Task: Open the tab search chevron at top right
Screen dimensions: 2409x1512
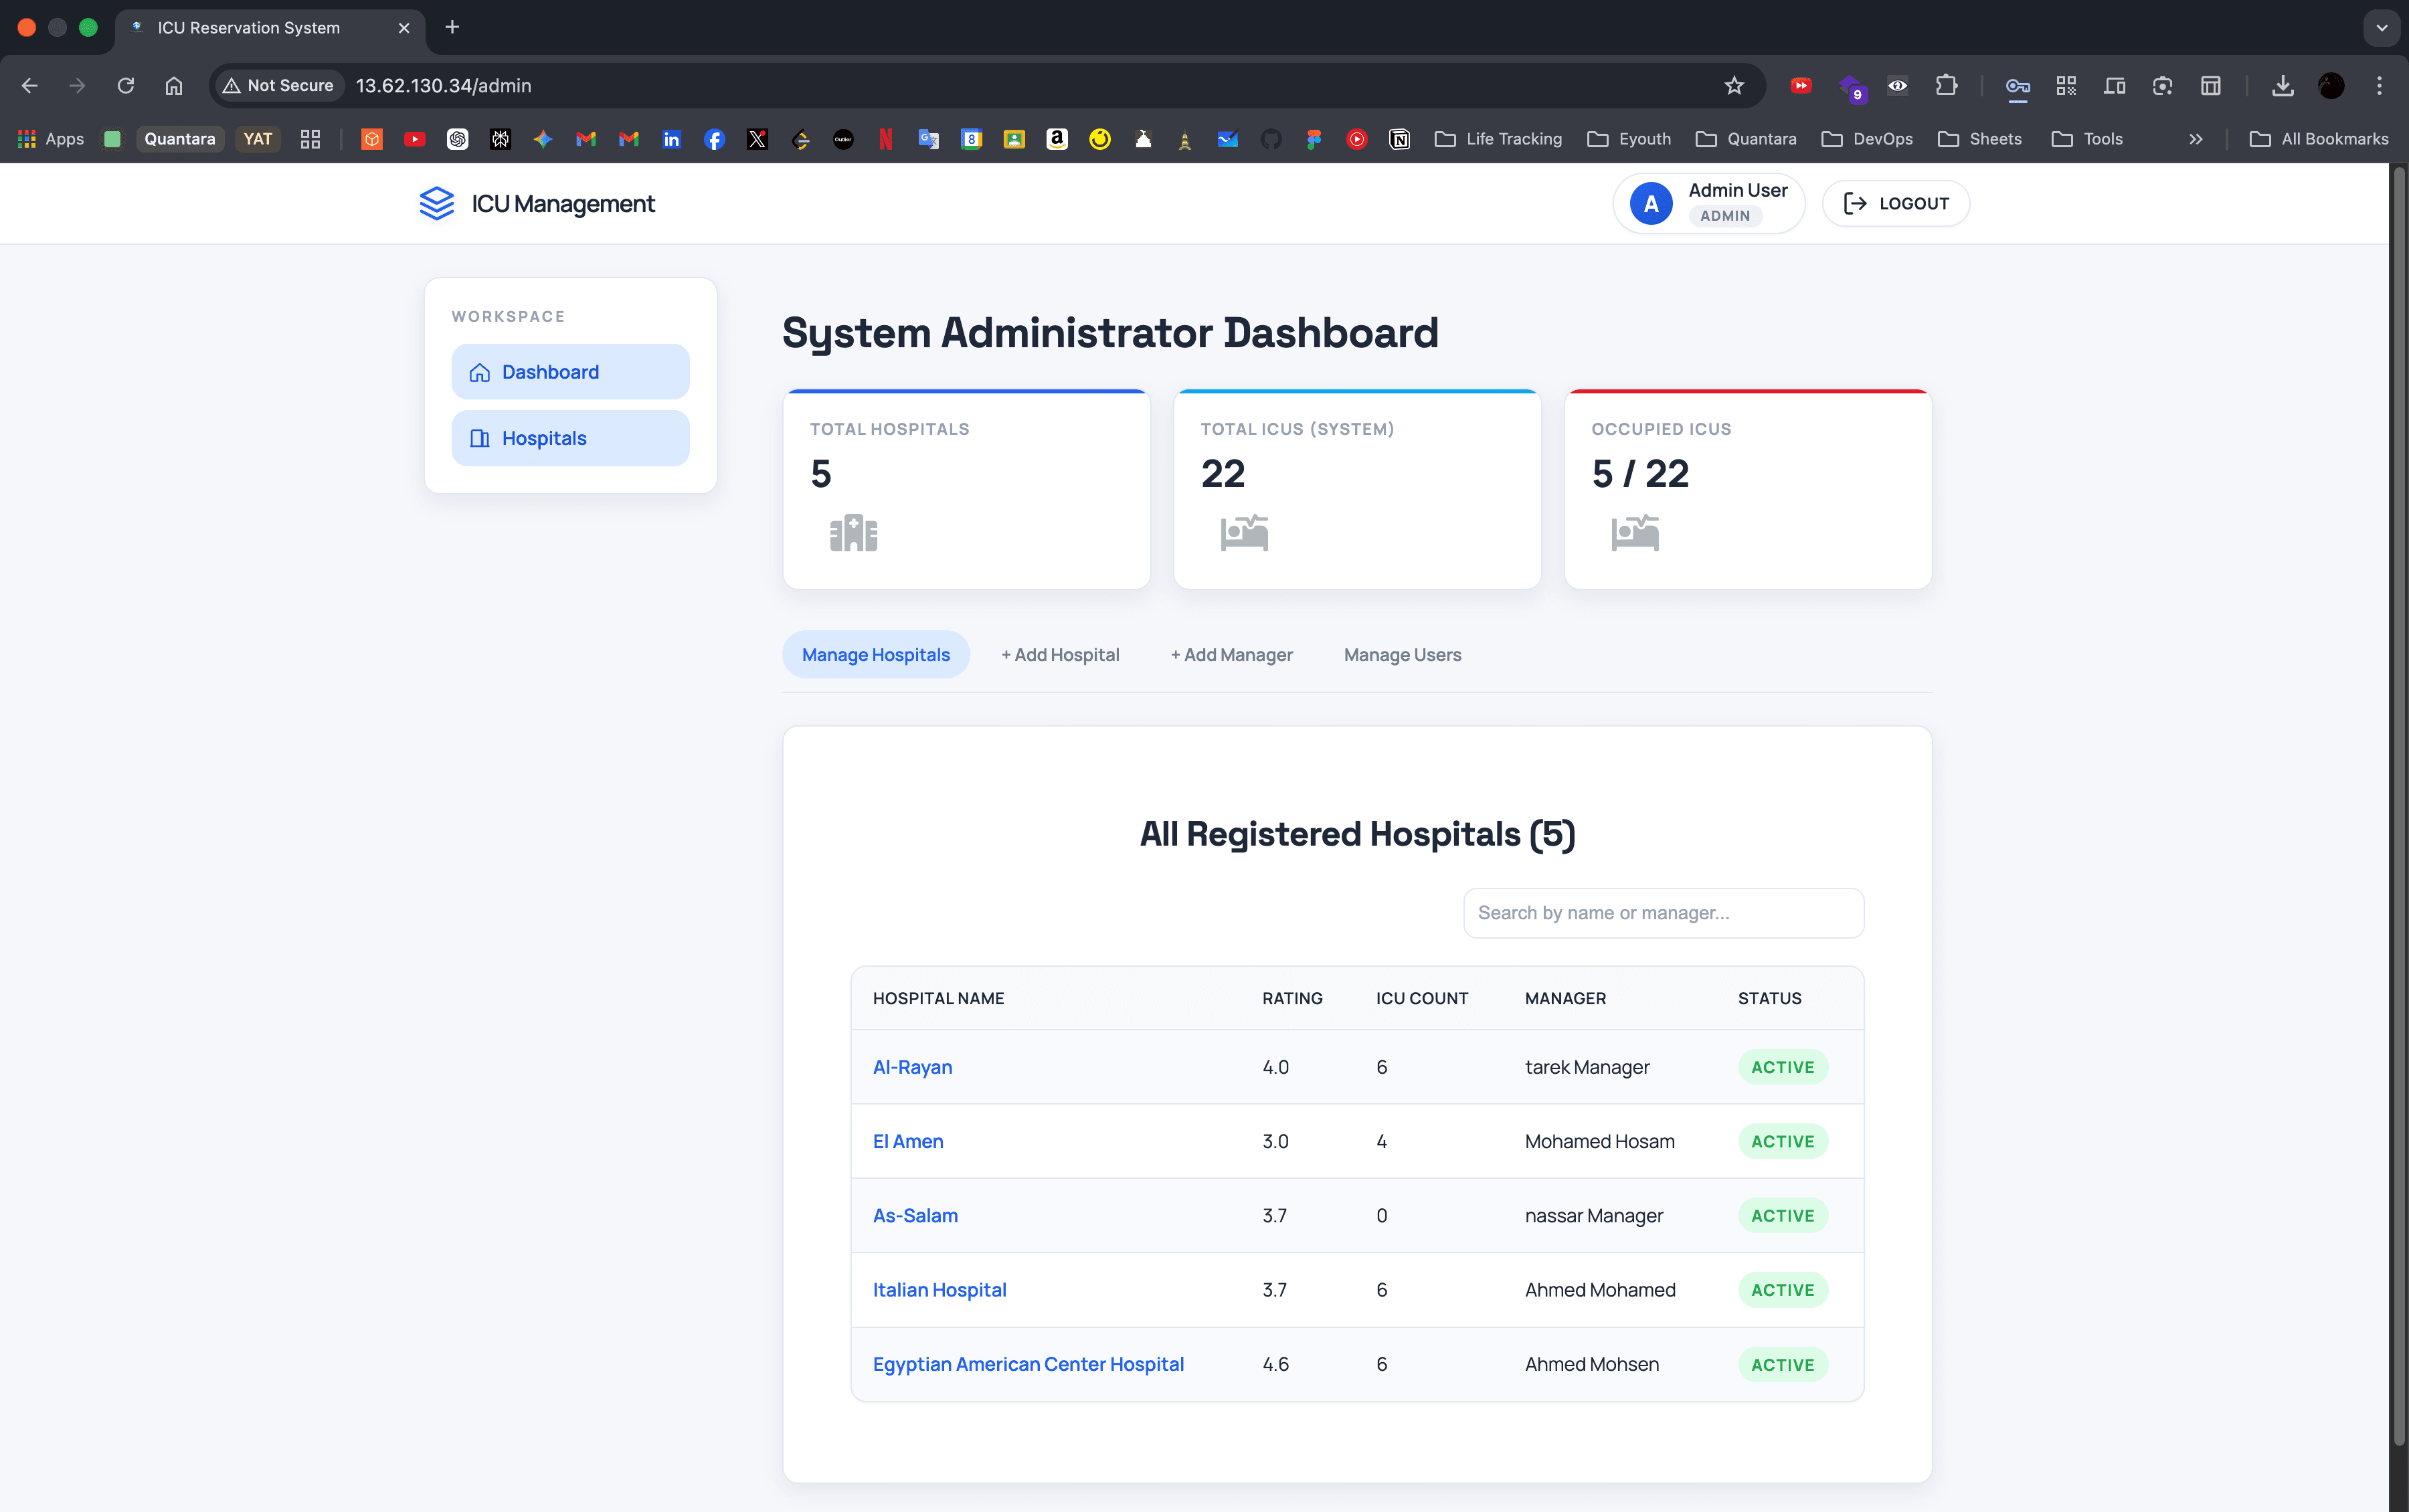Action: click(2381, 27)
